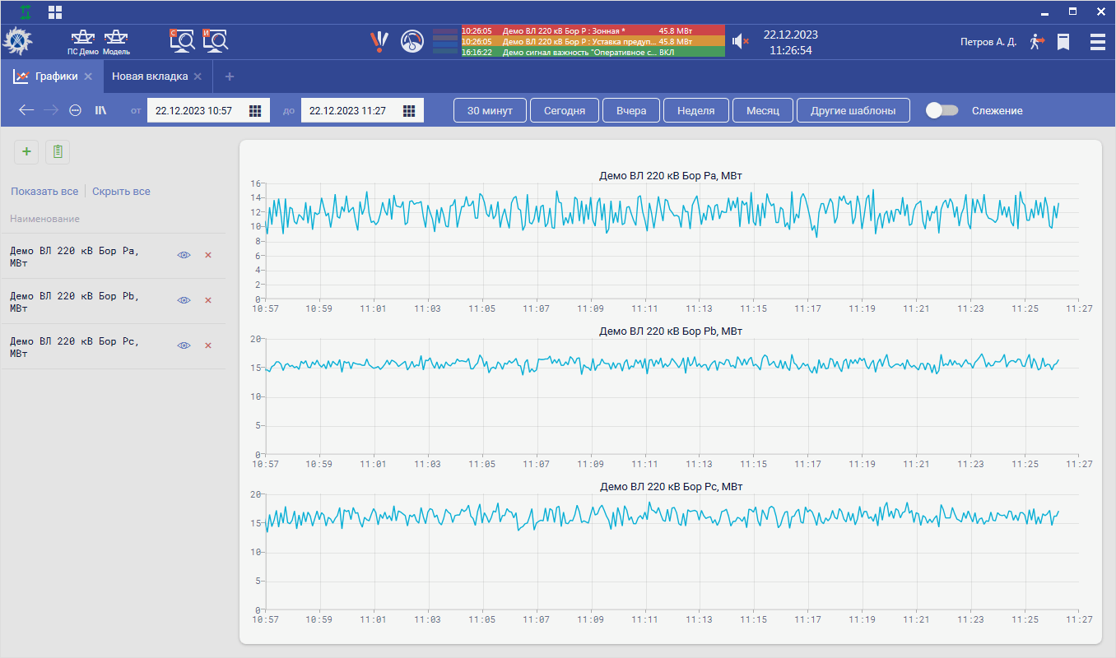
Task: Switch to the Новая вкладка tab
Action: coord(150,76)
